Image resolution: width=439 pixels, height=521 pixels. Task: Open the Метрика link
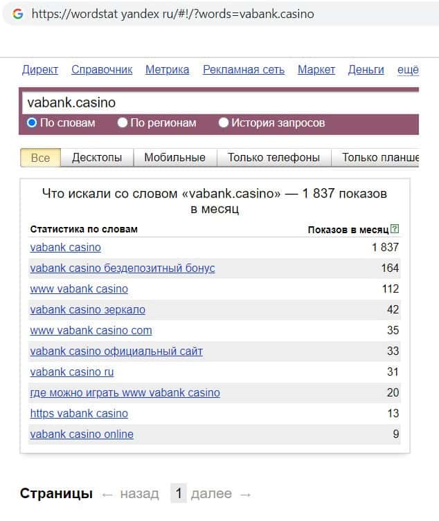tap(167, 70)
